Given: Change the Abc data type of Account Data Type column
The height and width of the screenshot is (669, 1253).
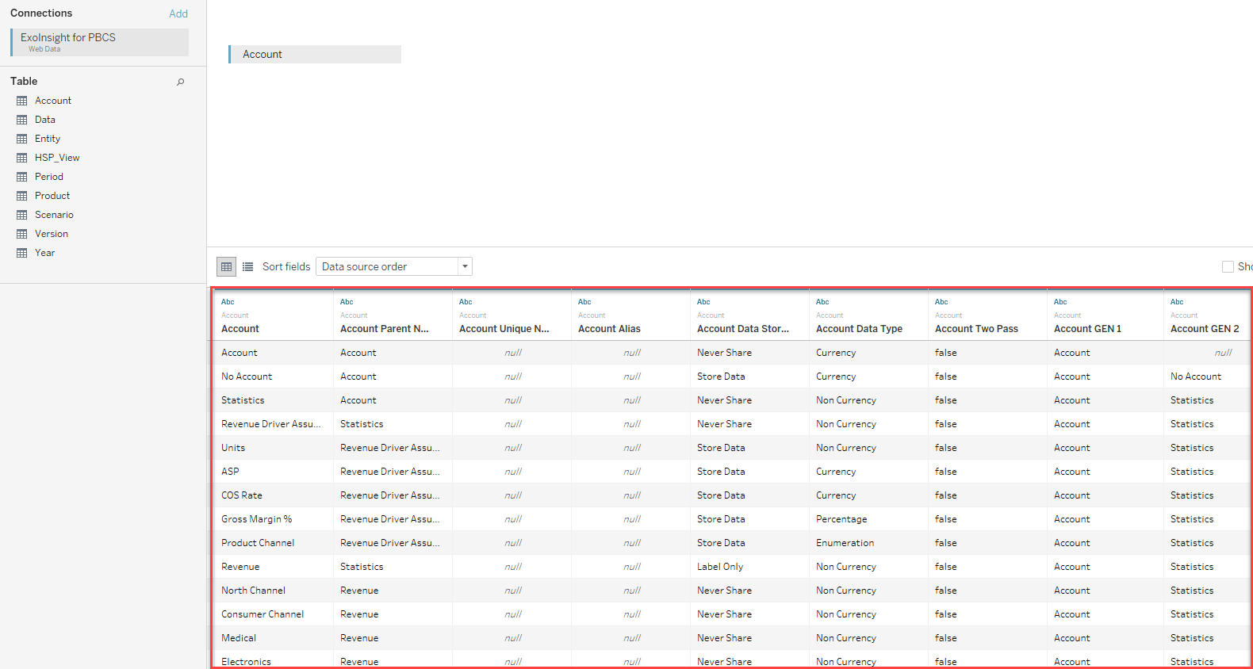Looking at the screenshot, I should click(x=822, y=302).
